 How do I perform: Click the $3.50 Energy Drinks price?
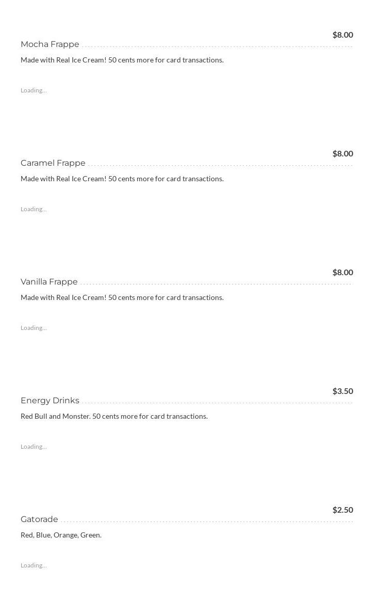[x=342, y=391]
